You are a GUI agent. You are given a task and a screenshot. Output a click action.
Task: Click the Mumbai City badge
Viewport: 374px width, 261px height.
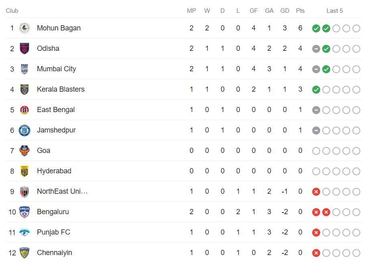25,69
